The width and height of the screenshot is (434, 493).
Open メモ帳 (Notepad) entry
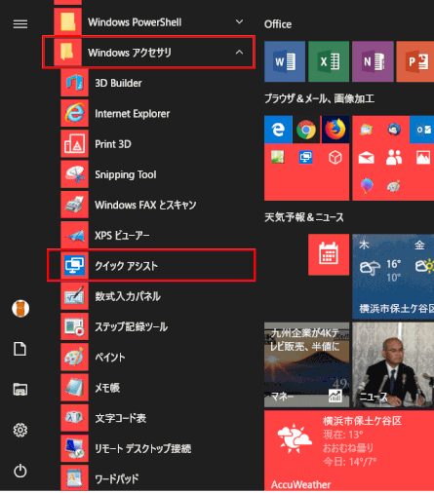pos(158,388)
